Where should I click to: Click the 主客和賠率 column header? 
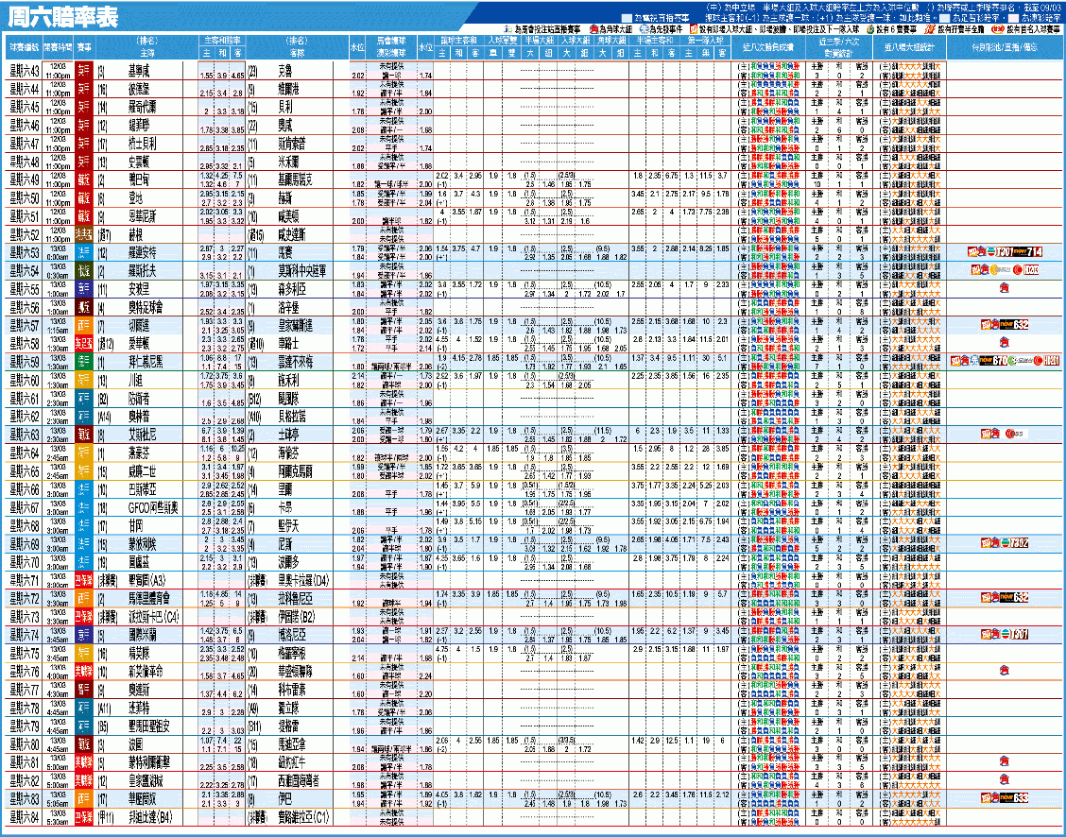(222, 41)
